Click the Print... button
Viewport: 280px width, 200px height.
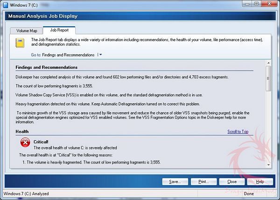click(203, 182)
